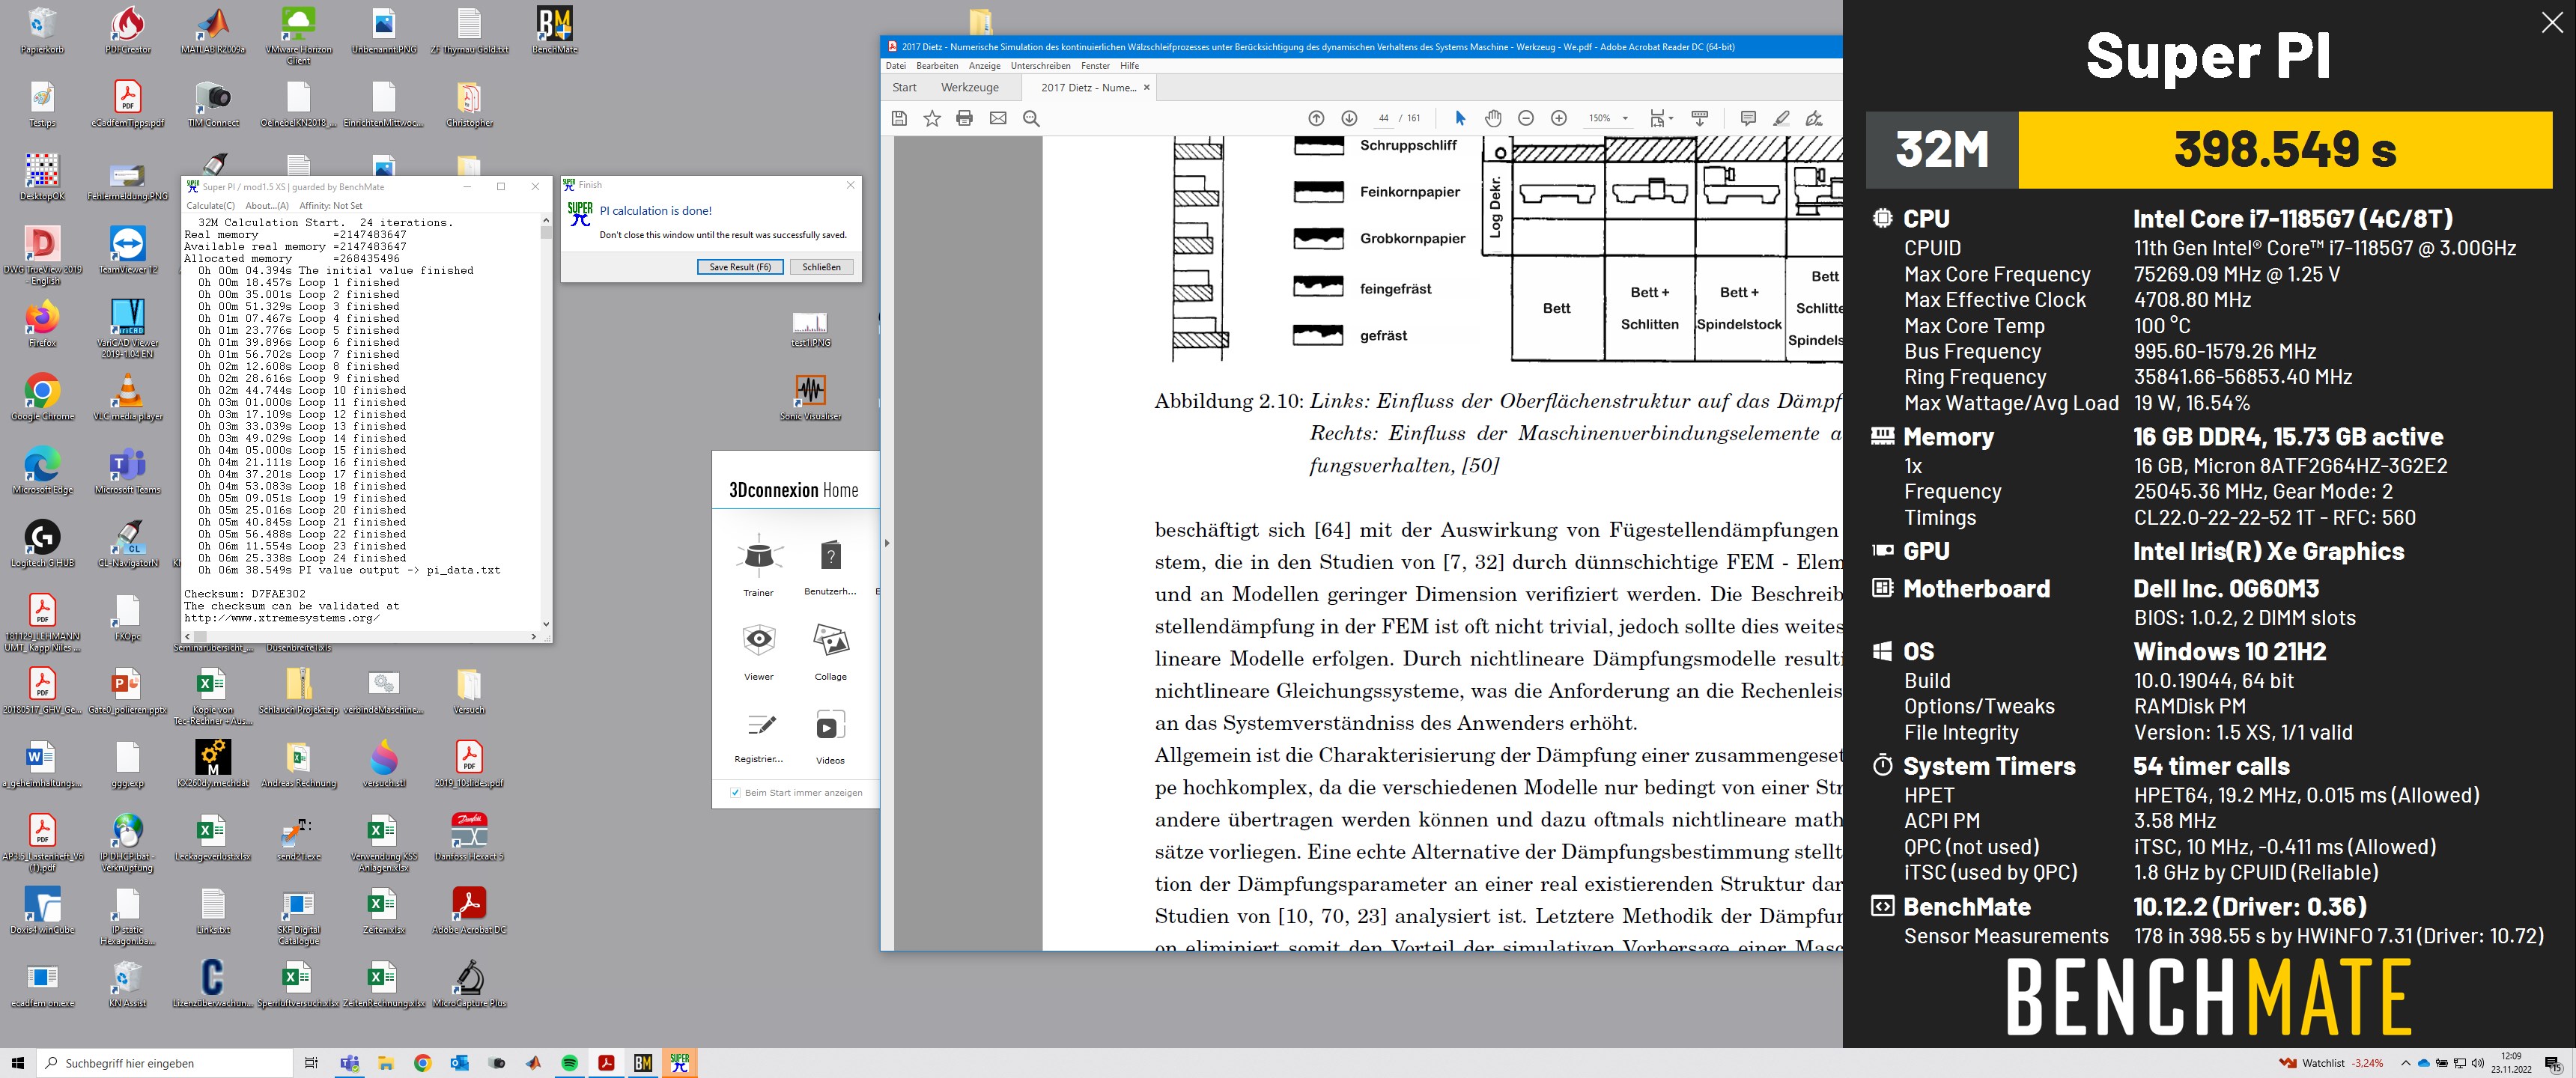This screenshot has width=2576, height=1078.
Task: Click the Schließen button in Finish dialog
Action: point(821,267)
